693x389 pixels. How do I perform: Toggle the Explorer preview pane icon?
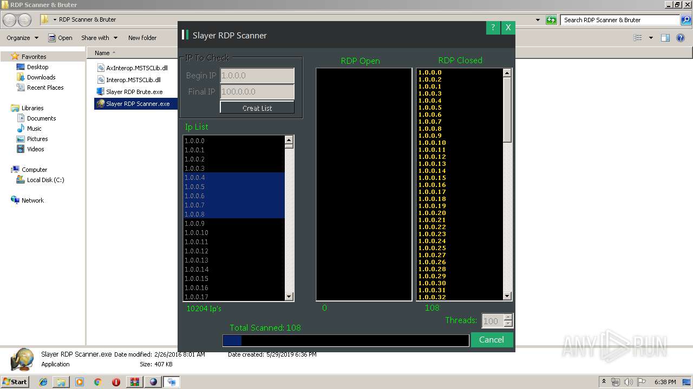pos(665,38)
